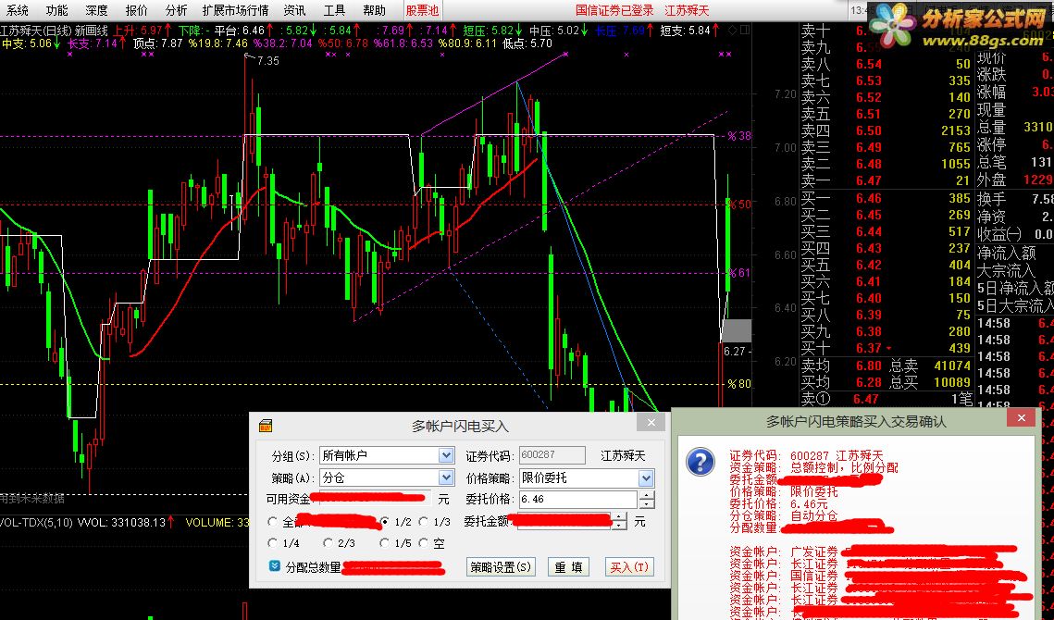The image size is (1054, 620).
Task: Click the 买一 price 6.46
Action: pyautogui.click(x=869, y=198)
